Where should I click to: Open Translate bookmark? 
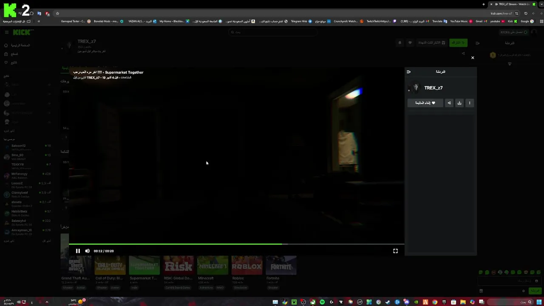(439, 21)
